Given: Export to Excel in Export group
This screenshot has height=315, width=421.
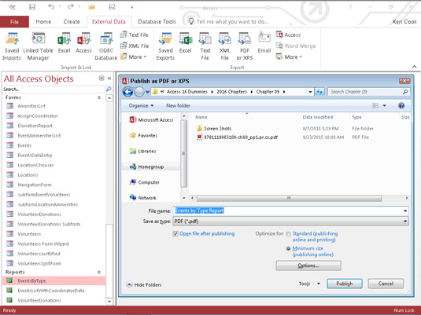Looking at the screenshot, I should pyautogui.click(x=185, y=43).
